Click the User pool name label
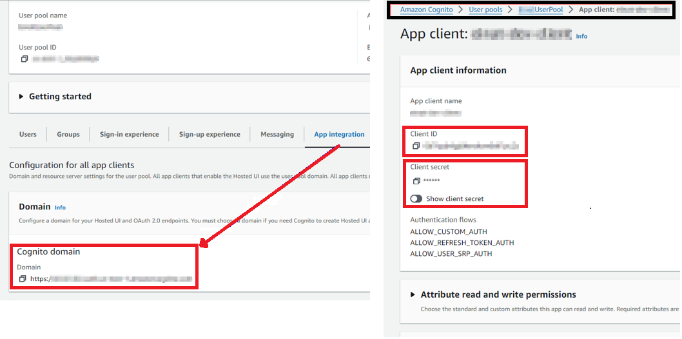The height and width of the screenshot is (339, 682). 43,15
